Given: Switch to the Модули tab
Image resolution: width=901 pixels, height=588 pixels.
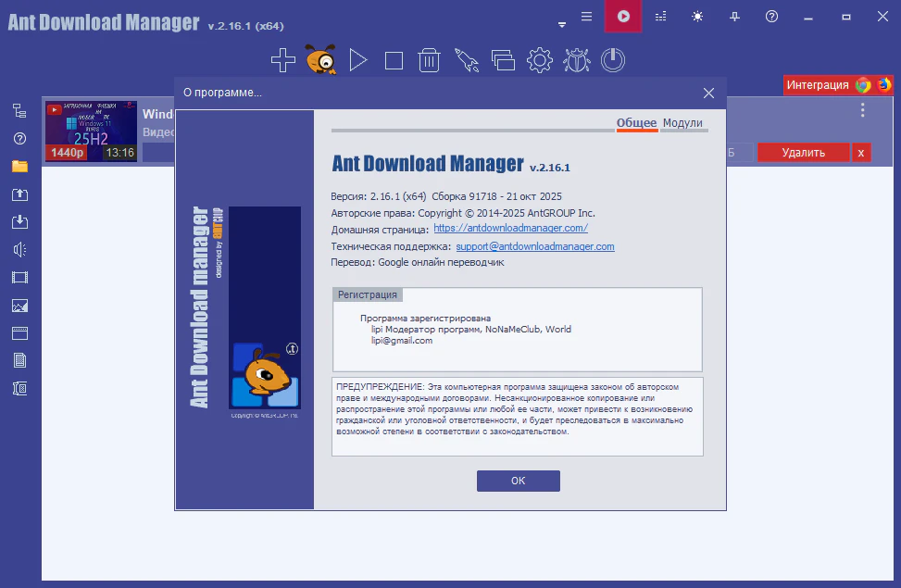Looking at the screenshot, I should (x=682, y=123).
